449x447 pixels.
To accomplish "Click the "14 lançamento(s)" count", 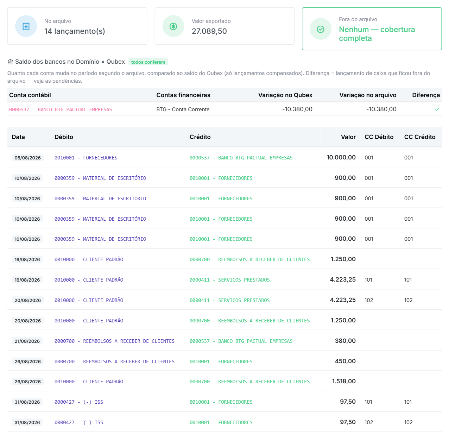I will (x=75, y=31).
